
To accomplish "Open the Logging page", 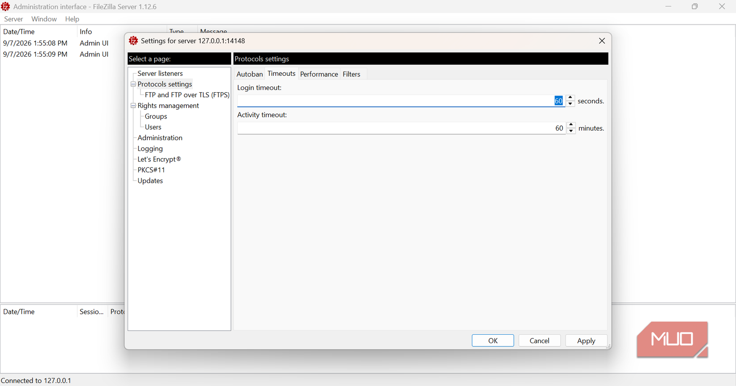I will [150, 148].
